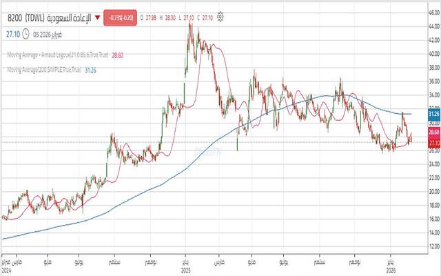Click red 28.60 price tag on axis
Viewport: 441px width, 276px height.
coord(433,132)
